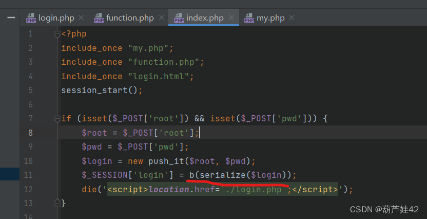This screenshot has height=219, width=427.
Task: Click the include_once keyword on line 2
Action: [x=92, y=48]
